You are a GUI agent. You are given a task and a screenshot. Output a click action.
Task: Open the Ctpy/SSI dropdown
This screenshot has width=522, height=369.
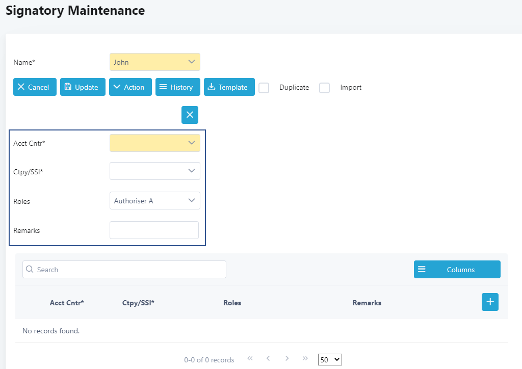[x=155, y=171]
